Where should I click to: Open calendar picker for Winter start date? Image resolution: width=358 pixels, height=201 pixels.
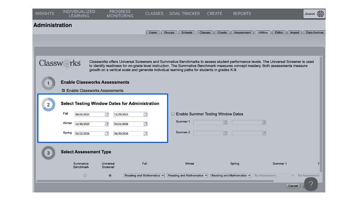107,124
